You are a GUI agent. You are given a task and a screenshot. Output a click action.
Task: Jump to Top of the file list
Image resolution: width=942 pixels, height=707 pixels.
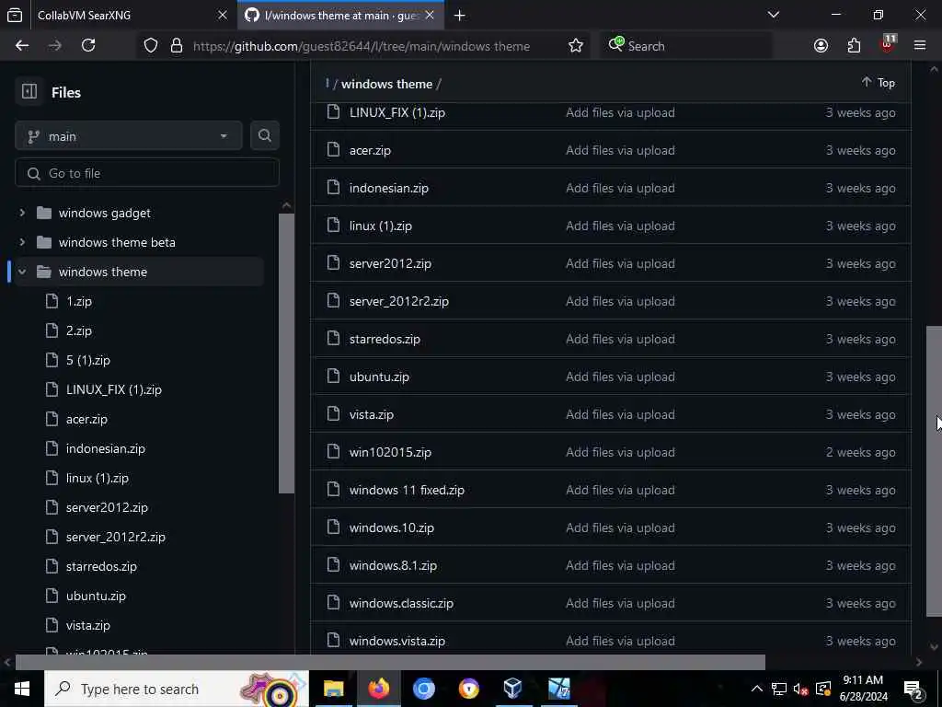coord(879,83)
